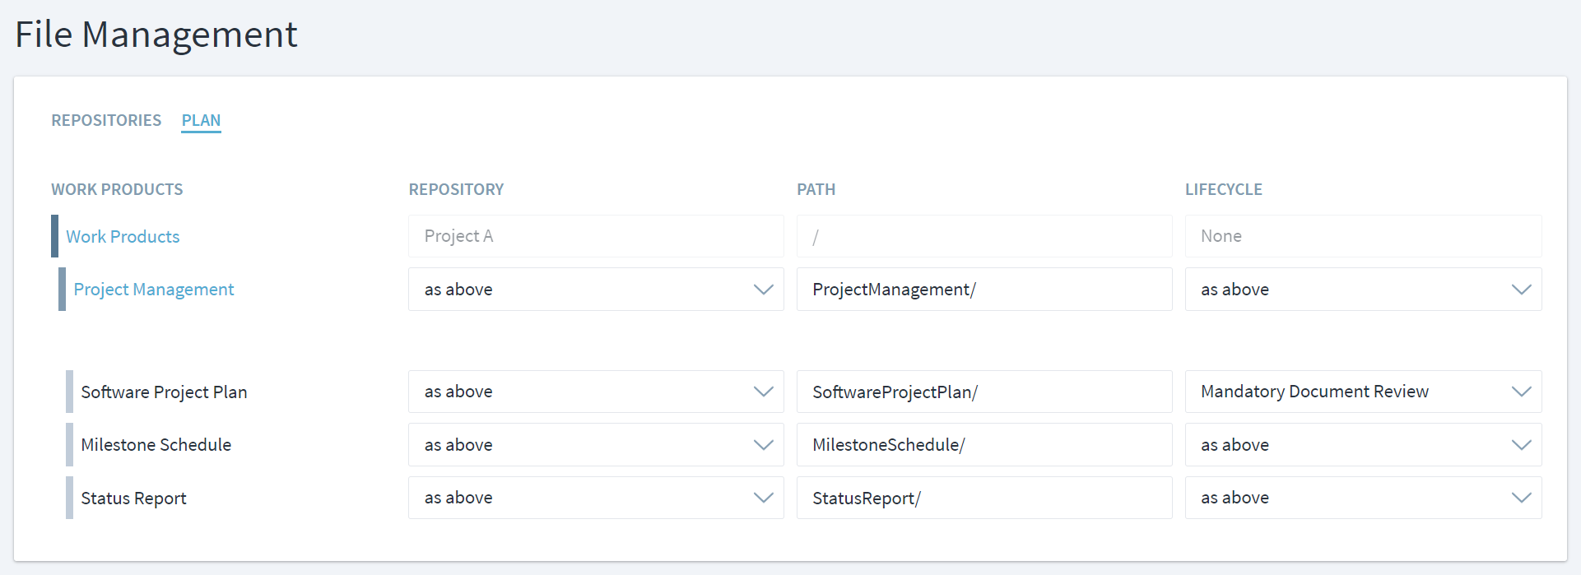Open the Milestone Schedule repository dropdown
This screenshot has height=575, width=1581.
pos(596,445)
